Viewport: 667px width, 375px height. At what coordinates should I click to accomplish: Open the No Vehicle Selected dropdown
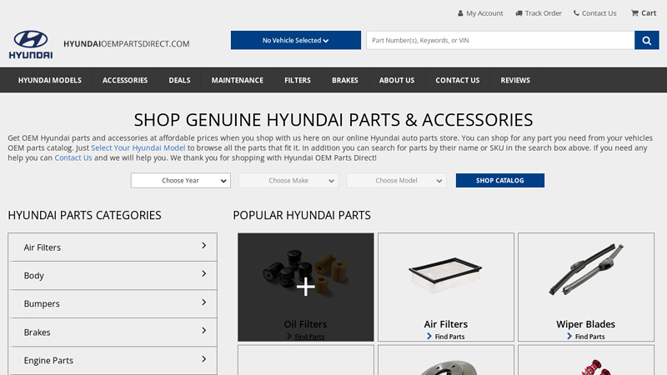tap(296, 40)
